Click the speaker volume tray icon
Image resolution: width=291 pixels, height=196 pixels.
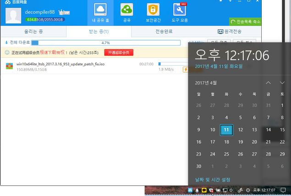click(x=231, y=190)
